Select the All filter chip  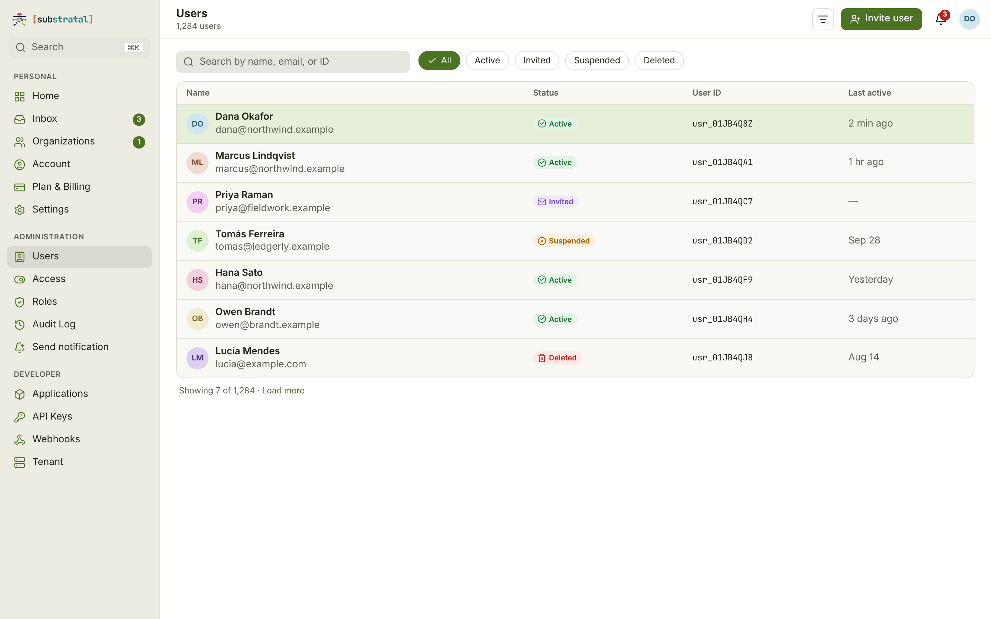coord(439,61)
